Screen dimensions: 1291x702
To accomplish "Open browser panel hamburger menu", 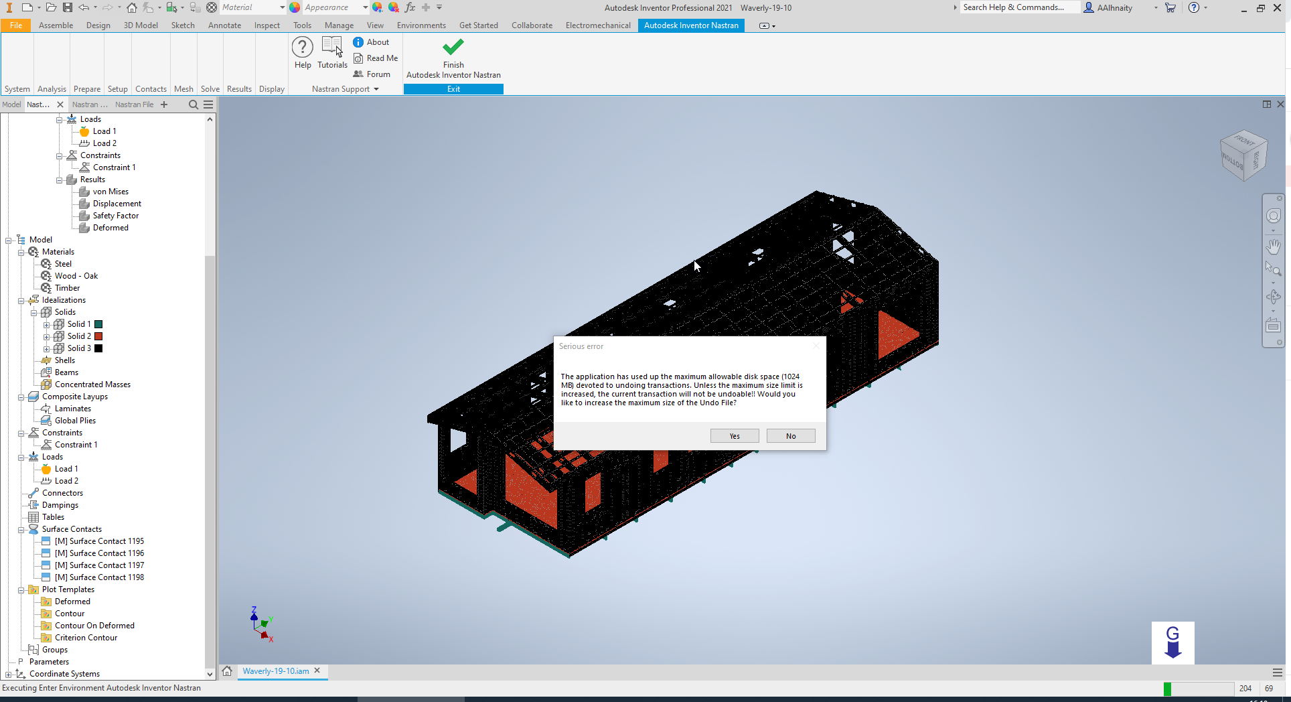I will [208, 104].
